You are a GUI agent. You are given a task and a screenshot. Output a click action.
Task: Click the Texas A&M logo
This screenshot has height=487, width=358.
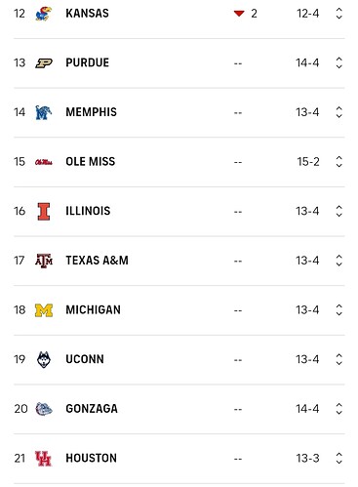coord(44,261)
